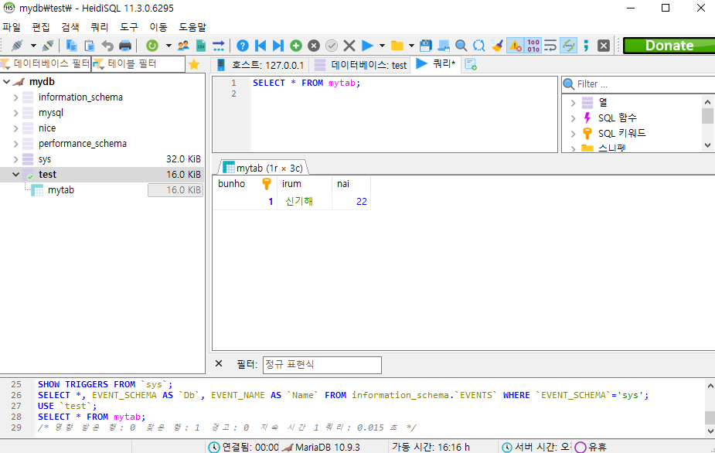Open the 파일 menu
The image size is (715, 453).
click(12, 27)
